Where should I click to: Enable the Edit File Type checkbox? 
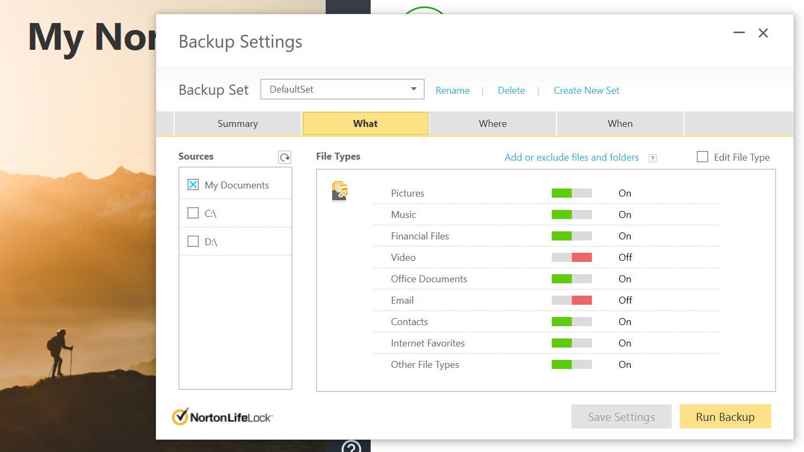pyautogui.click(x=702, y=156)
